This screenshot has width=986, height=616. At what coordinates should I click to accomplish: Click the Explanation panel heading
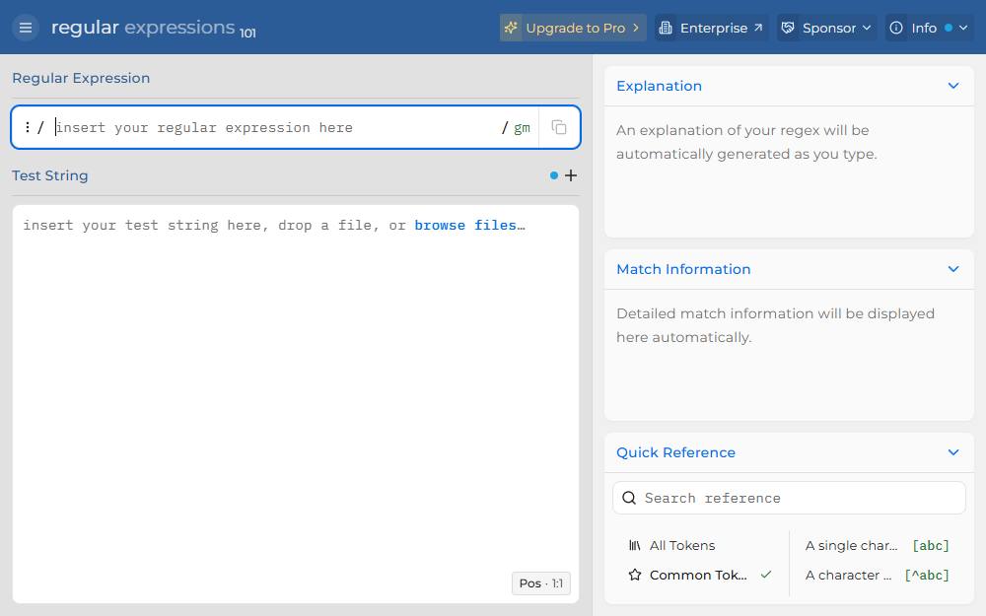(659, 86)
